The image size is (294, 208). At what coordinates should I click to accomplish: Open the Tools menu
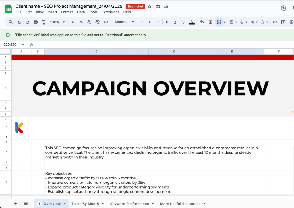pyautogui.click(x=93, y=12)
